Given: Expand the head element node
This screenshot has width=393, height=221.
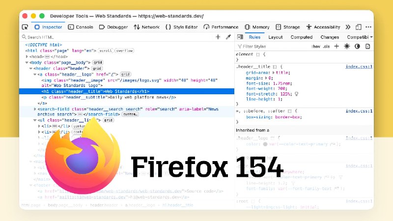Looking at the screenshot, I should (x=27, y=56).
